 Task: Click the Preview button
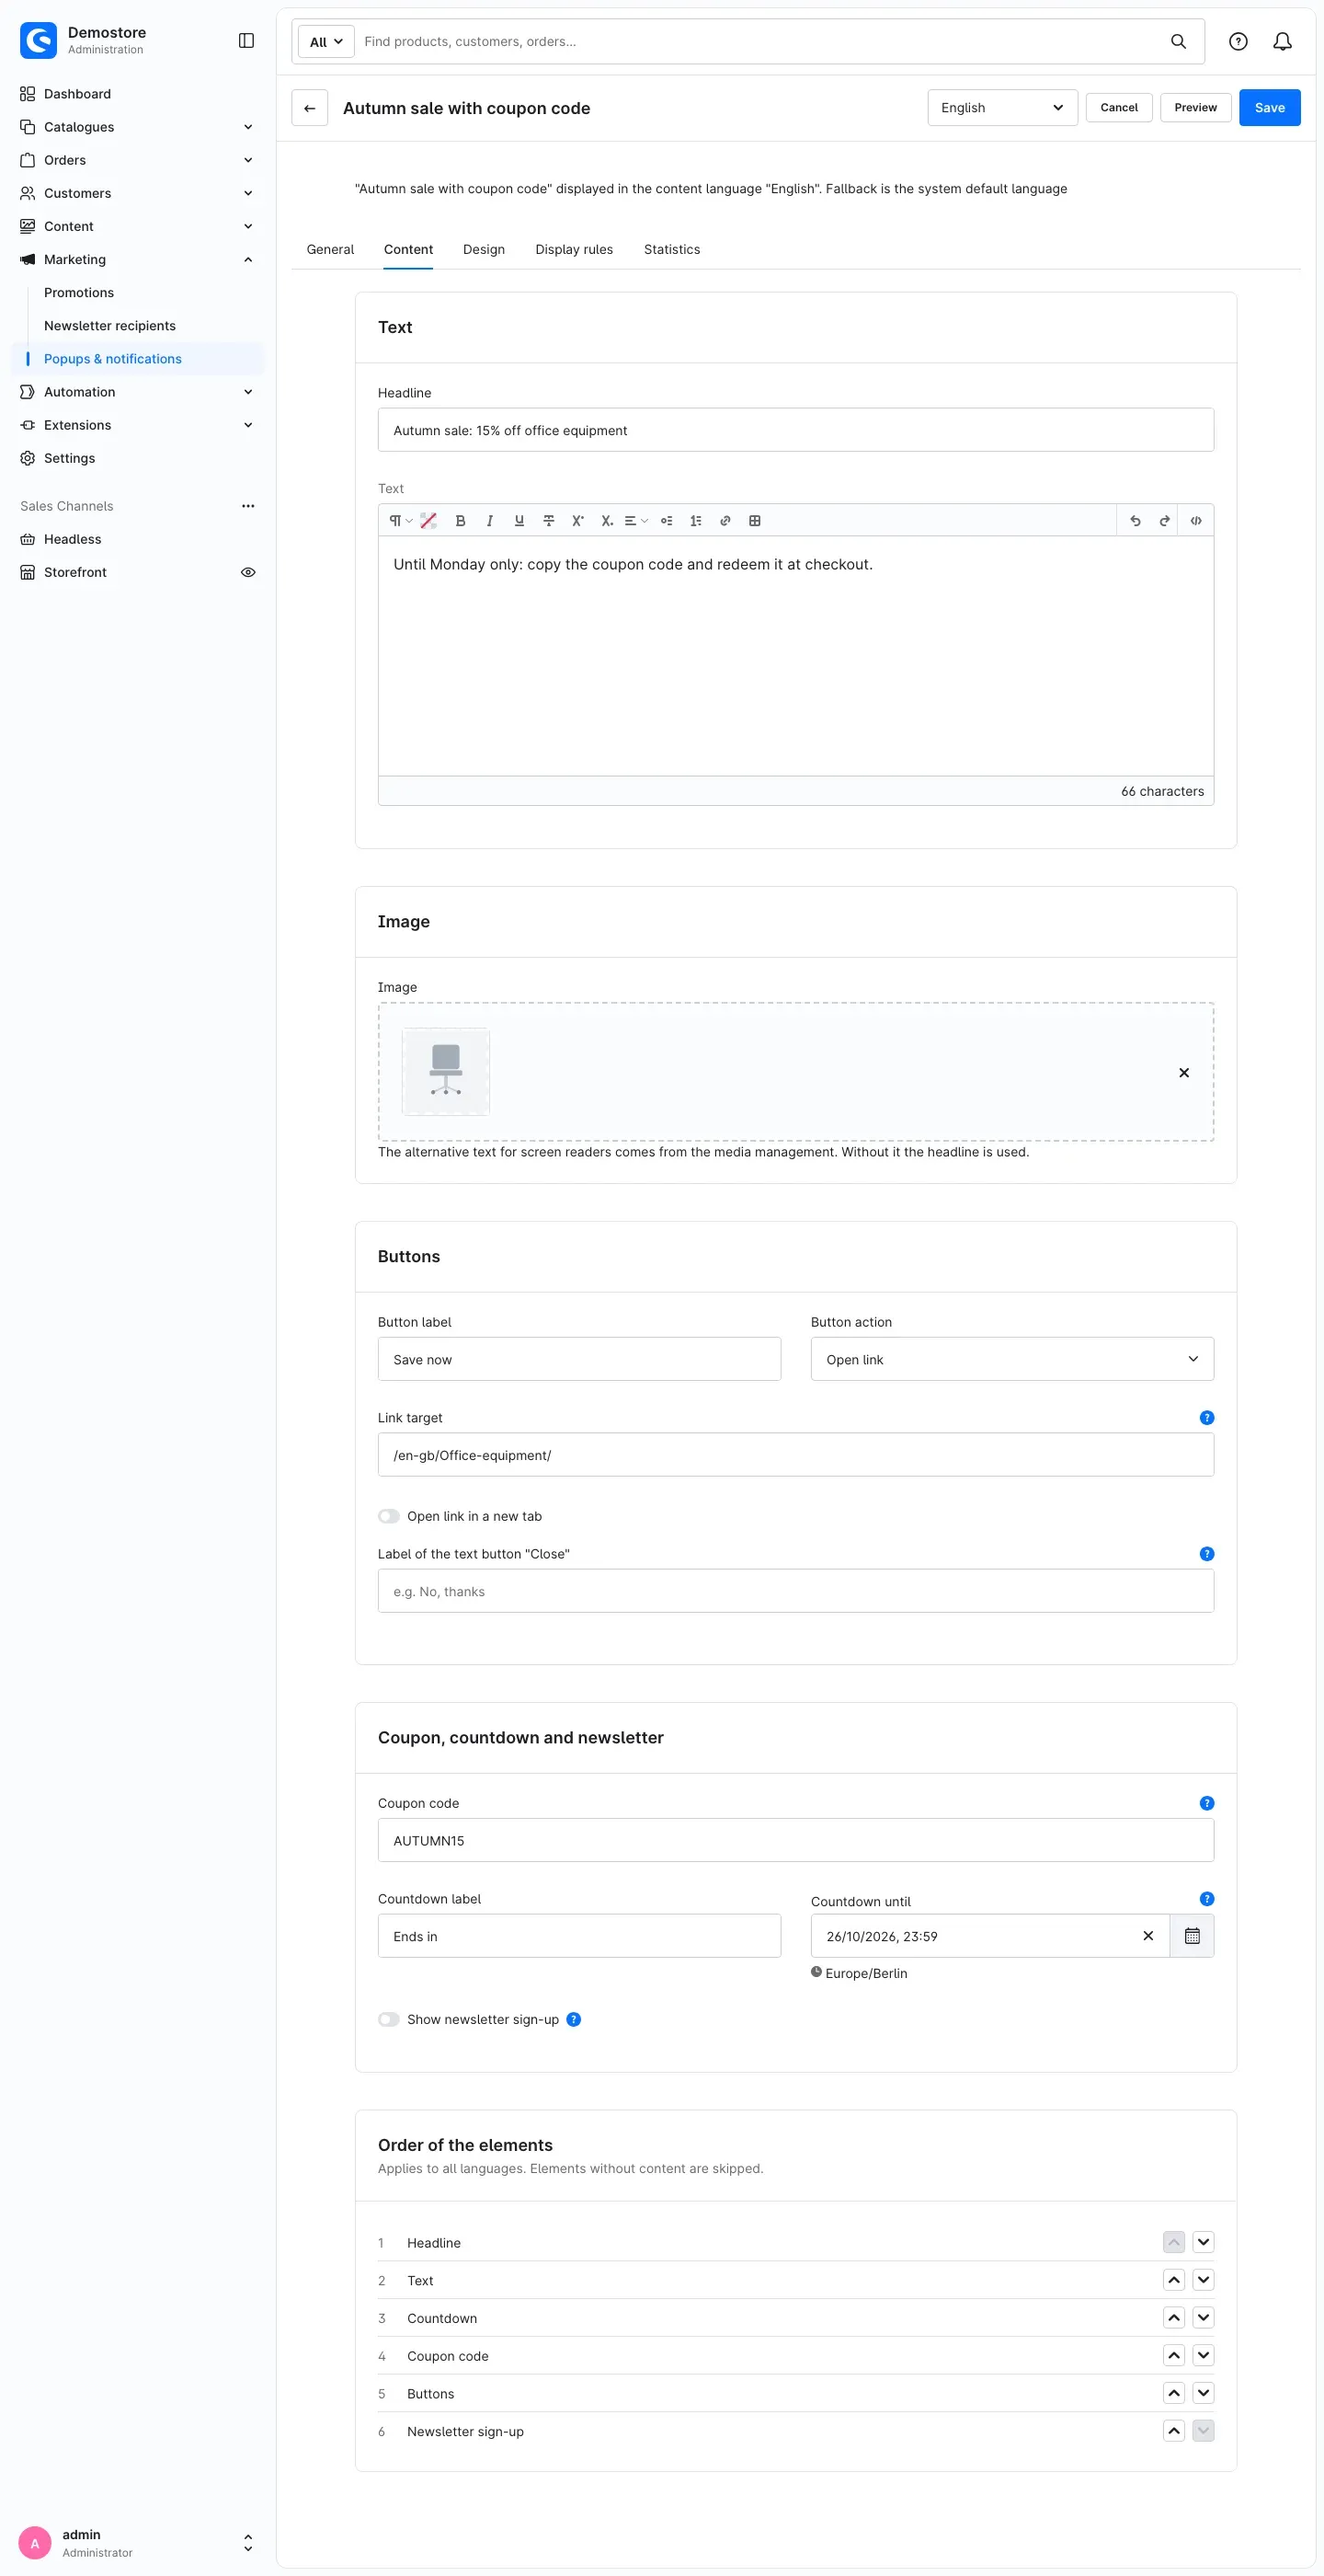click(1195, 108)
